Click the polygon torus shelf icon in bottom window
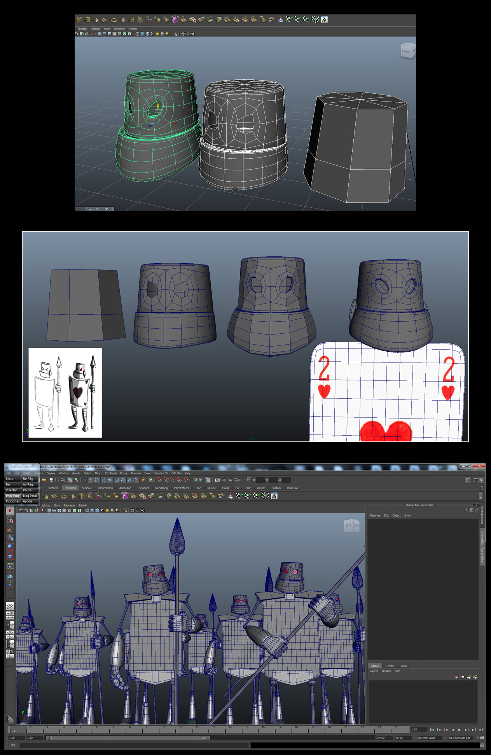Image resolution: width=491 pixels, height=755 pixels. 64,496
